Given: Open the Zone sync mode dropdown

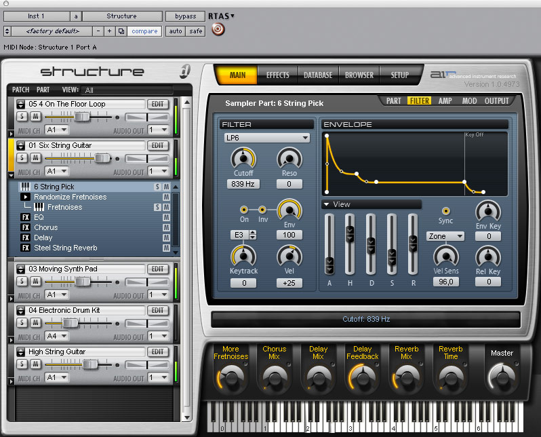Looking at the screenshot, I should tap(445, 236).
